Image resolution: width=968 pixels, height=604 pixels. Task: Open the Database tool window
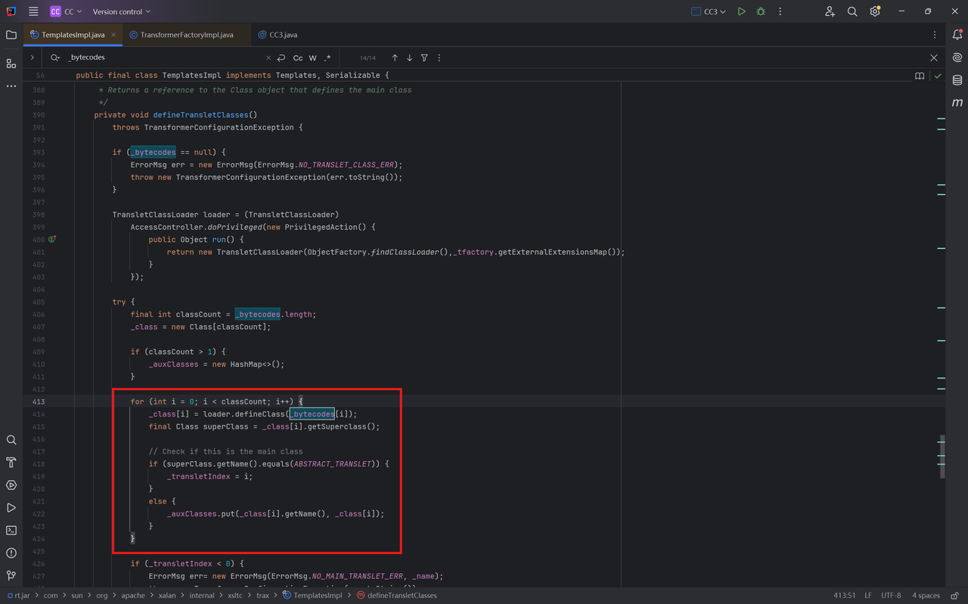tap(957, 80)
